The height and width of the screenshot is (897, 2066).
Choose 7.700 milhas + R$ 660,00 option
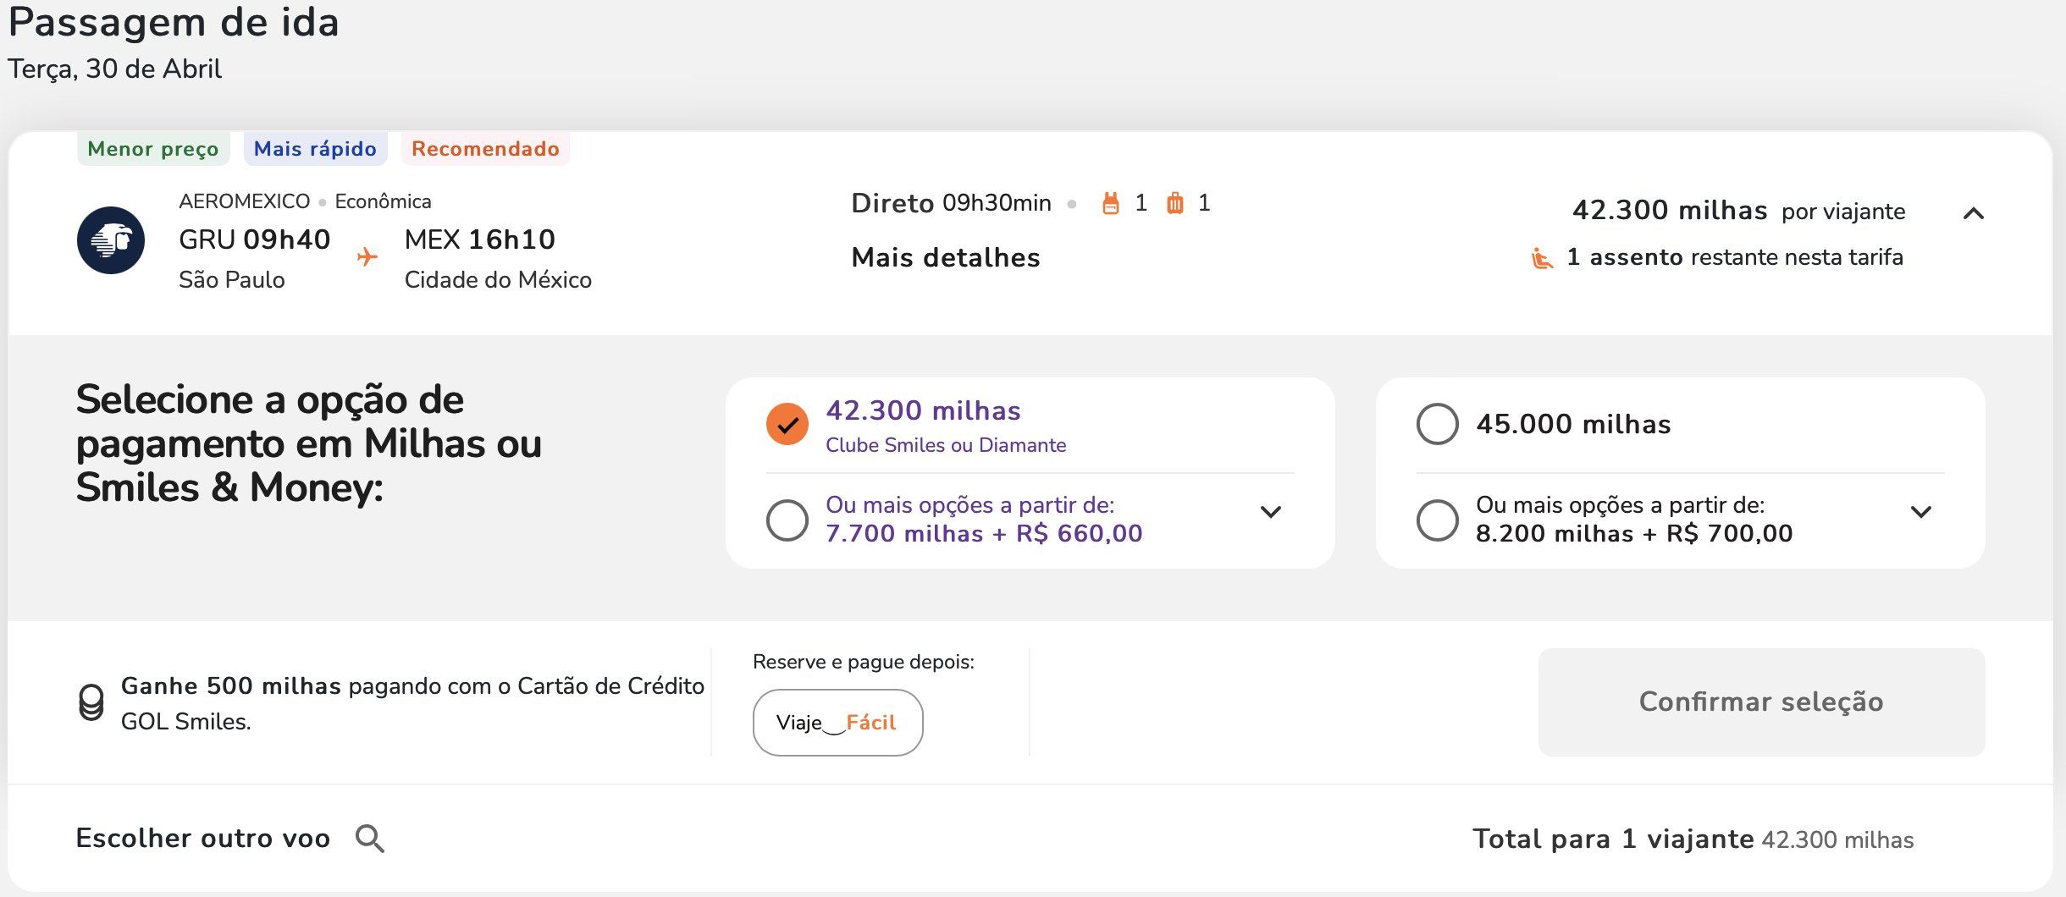787,520
